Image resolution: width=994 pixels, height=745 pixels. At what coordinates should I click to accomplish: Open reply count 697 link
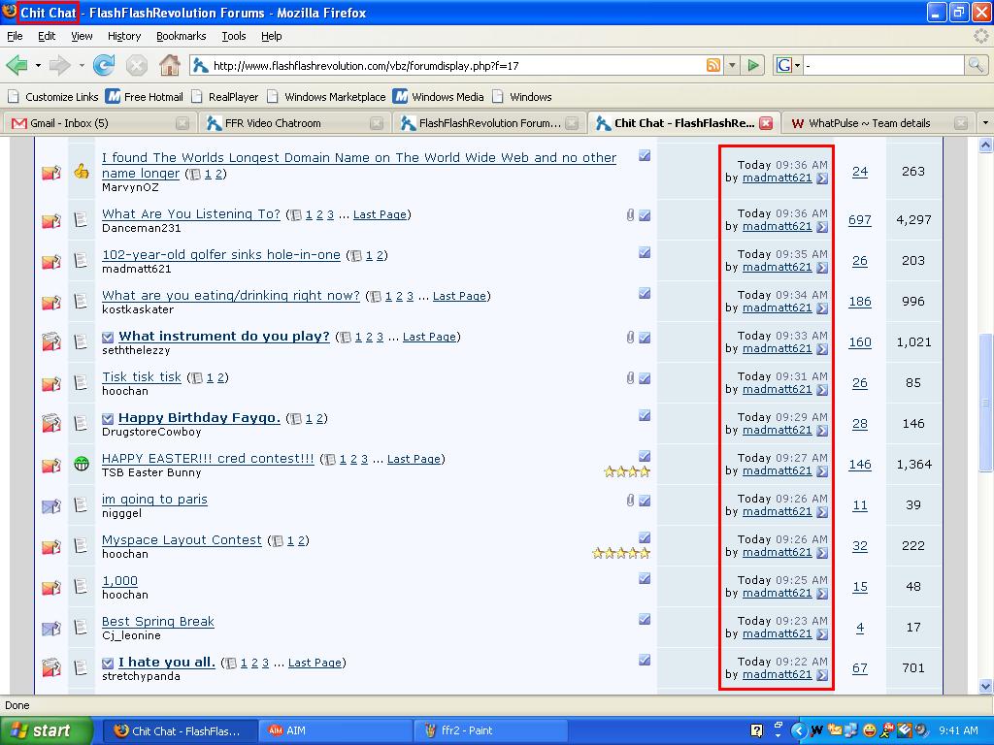[860, 220]
